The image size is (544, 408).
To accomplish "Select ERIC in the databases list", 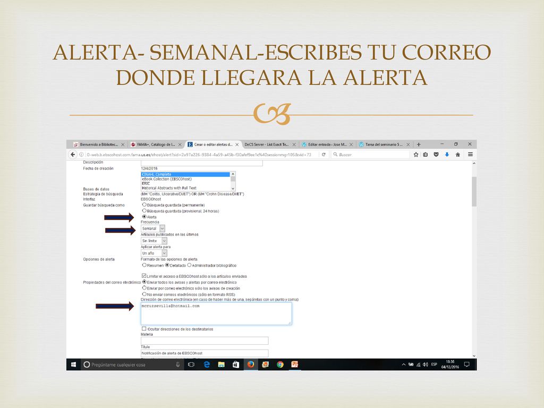I will [185, 183].
